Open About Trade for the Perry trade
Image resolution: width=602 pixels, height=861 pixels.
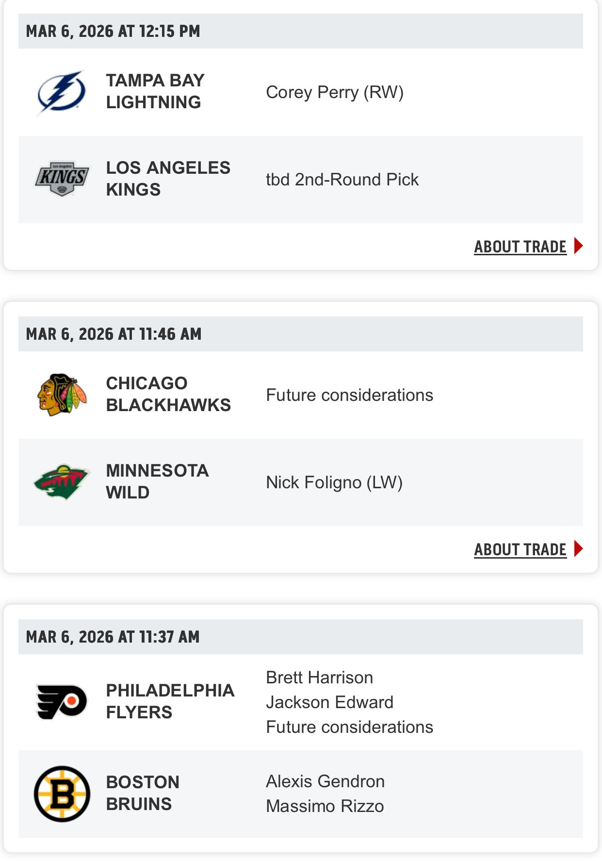point(520,247)
